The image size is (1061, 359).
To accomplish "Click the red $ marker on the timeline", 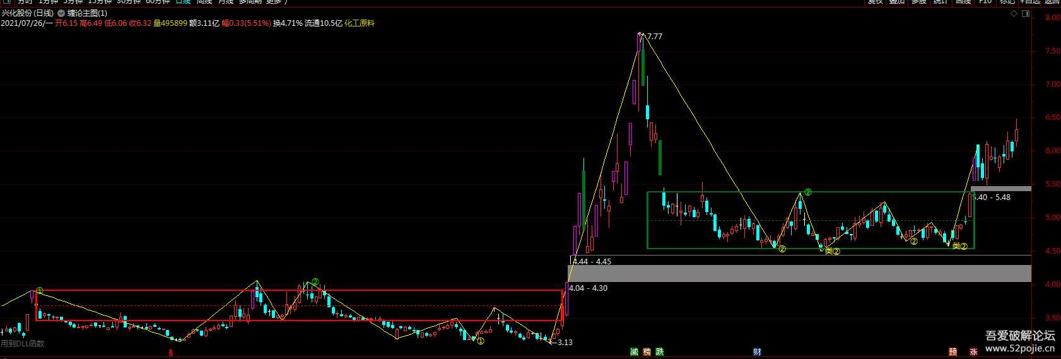I will (x=170, y=353).
